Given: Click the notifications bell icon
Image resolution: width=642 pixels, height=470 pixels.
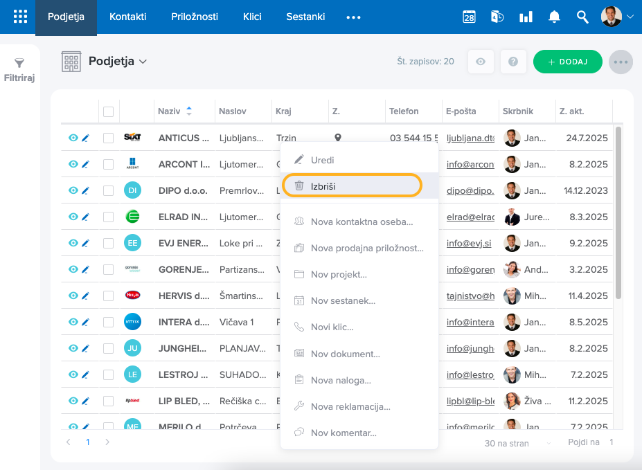Looking at the screenshot, I should point(554,17).
